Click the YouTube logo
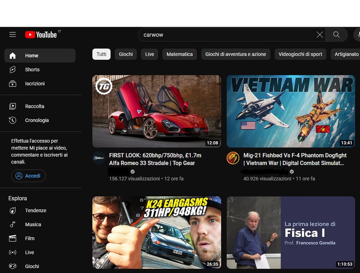Screen dimensions: 360x273 (x=41, y=34)
